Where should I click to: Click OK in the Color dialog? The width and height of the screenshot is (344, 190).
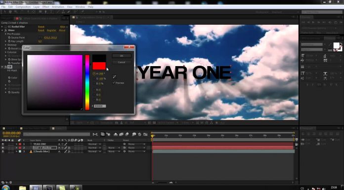(122, 56)
